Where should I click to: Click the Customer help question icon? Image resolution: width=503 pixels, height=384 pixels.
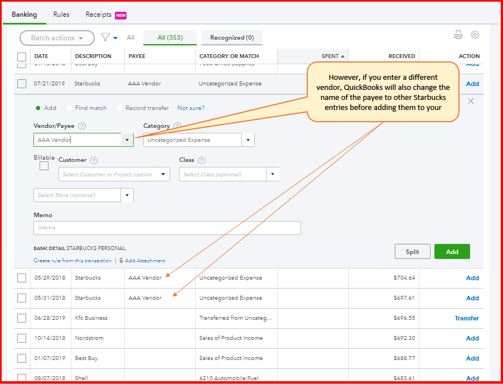tap(94, 160)
